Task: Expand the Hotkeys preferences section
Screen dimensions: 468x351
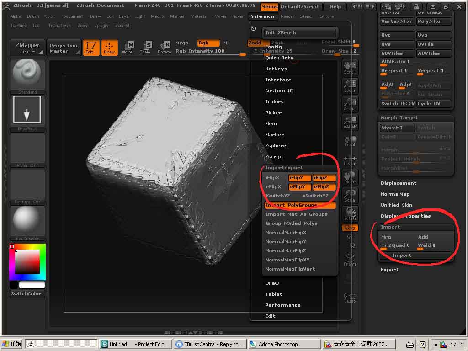Action: click(x=276, y=69)
